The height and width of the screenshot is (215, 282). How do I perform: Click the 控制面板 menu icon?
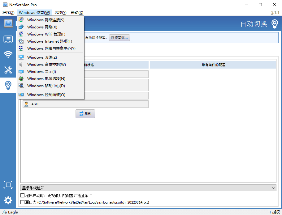[21, 95]
